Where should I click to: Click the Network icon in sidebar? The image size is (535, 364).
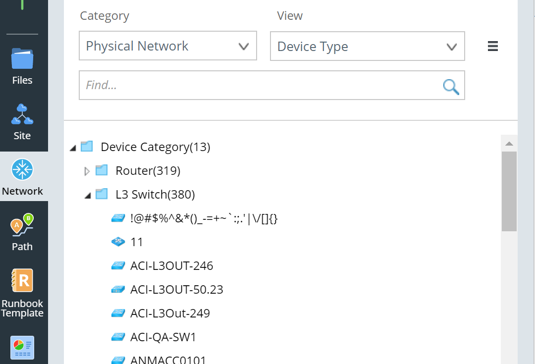tap(22, 170)
